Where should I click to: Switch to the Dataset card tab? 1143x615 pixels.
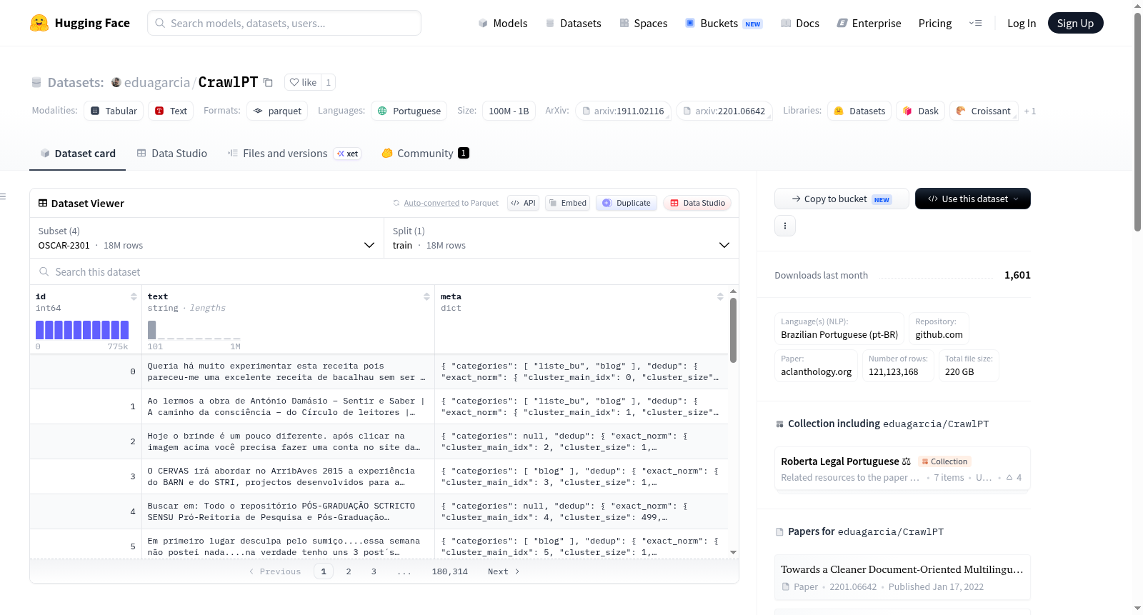coord(77,153)
